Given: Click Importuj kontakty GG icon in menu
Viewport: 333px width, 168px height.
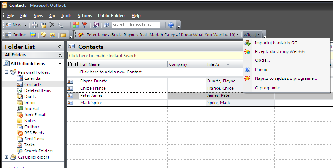Looking at the screenshot, I should click(x=247, y=43).
